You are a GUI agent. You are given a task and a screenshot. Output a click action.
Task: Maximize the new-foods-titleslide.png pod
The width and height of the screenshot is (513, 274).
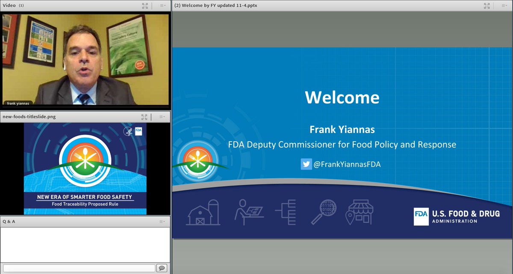pos(144,117)
